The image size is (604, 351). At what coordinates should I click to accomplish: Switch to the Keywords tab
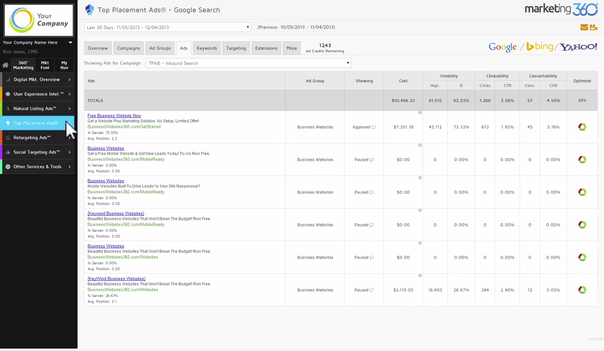207,48
